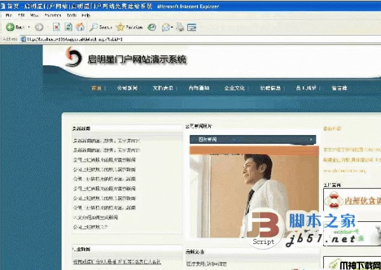381x270 pixels.
Task: Open the Favorites star icon
Action: [x=120, y=27]
